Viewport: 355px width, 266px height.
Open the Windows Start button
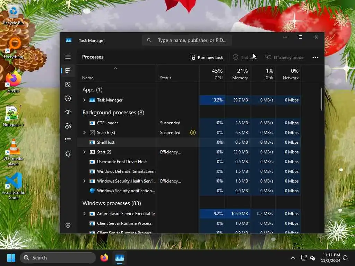(11, 258)
